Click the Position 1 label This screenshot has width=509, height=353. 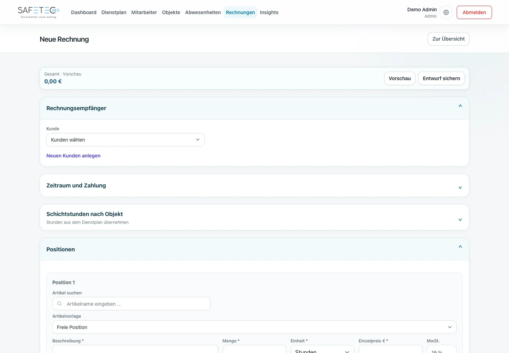(x=64, y=282)
